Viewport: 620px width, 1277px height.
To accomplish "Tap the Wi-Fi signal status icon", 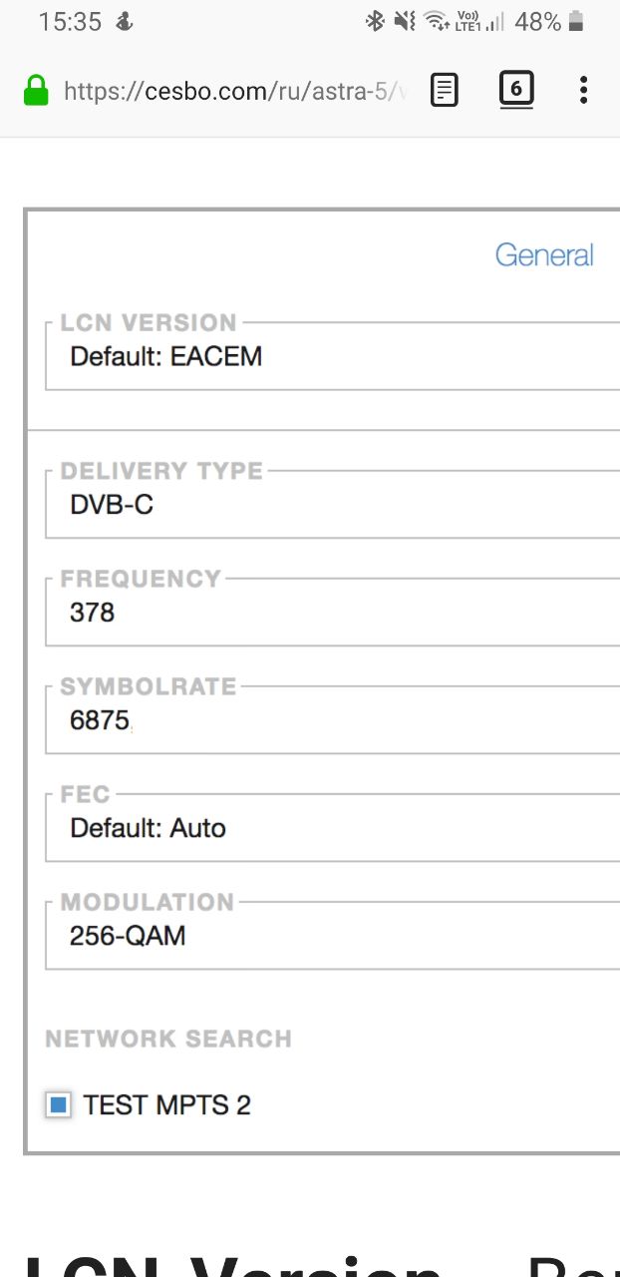I will click(x=437, y=21).
